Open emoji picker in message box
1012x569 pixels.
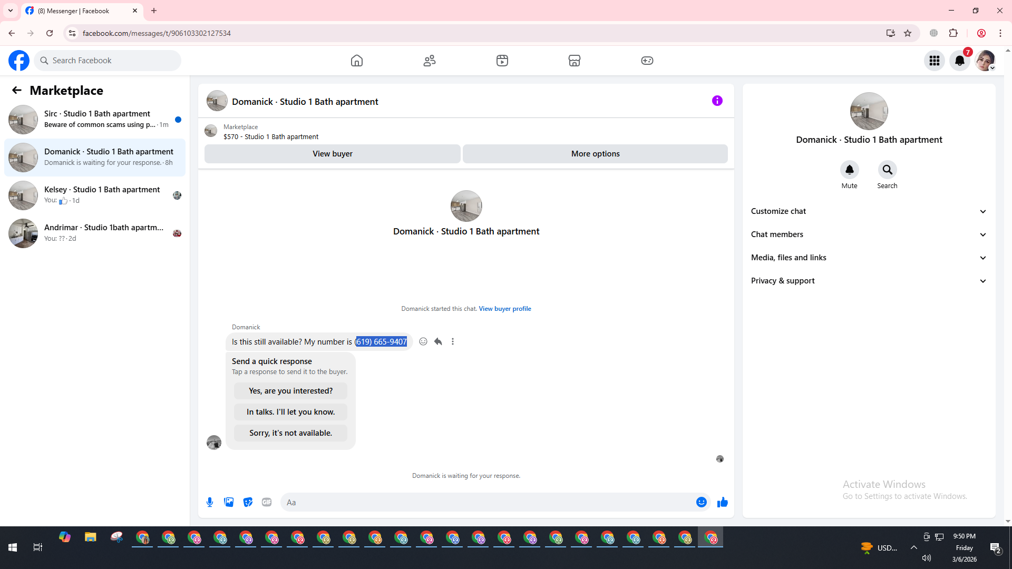pos(701,502)
